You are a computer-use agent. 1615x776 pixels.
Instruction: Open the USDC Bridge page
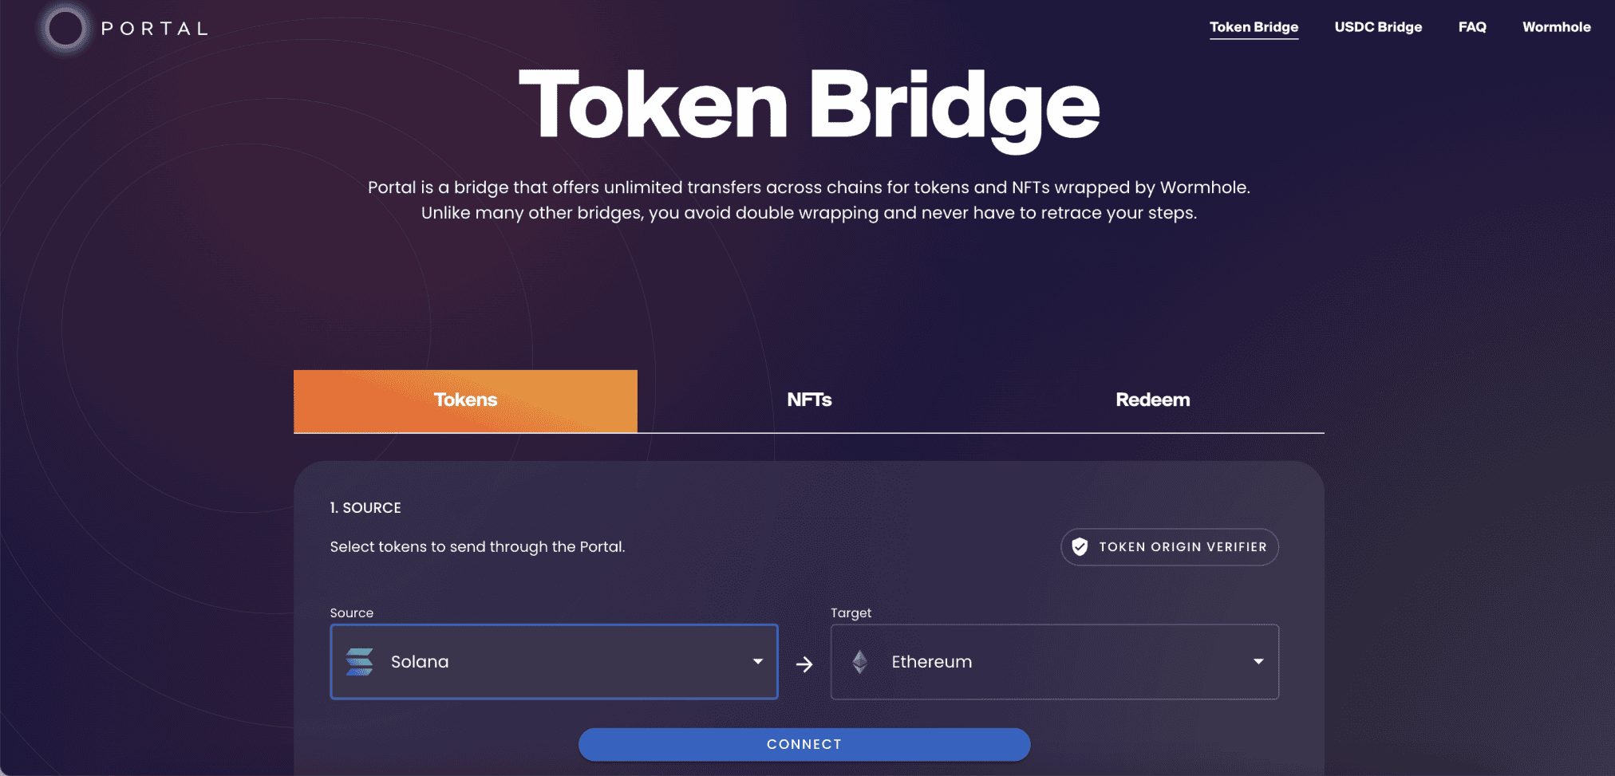1378,26
